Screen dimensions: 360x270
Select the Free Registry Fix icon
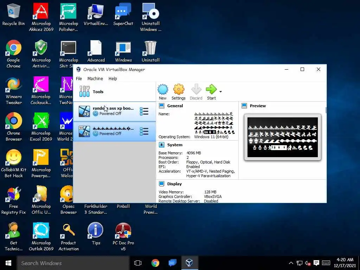(14, 200)
